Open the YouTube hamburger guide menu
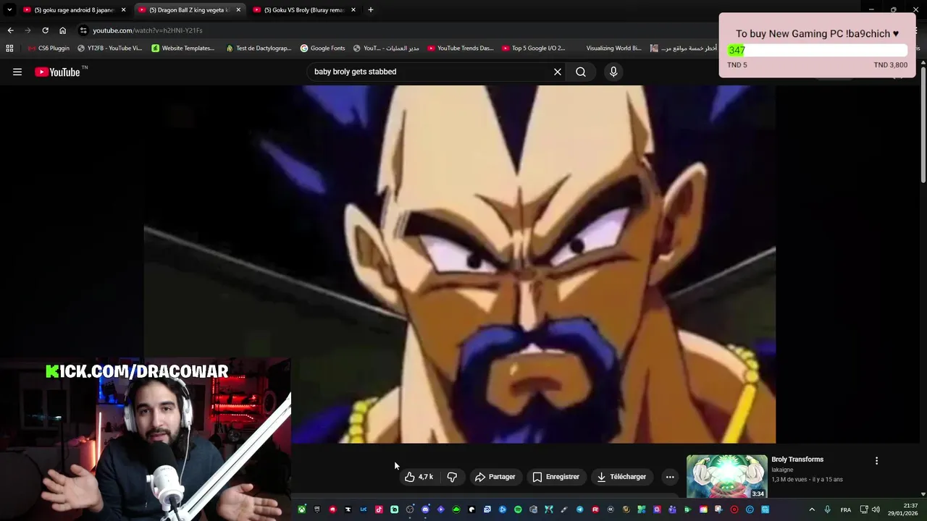This screenshot has height=521, width=927. point(17,72)
